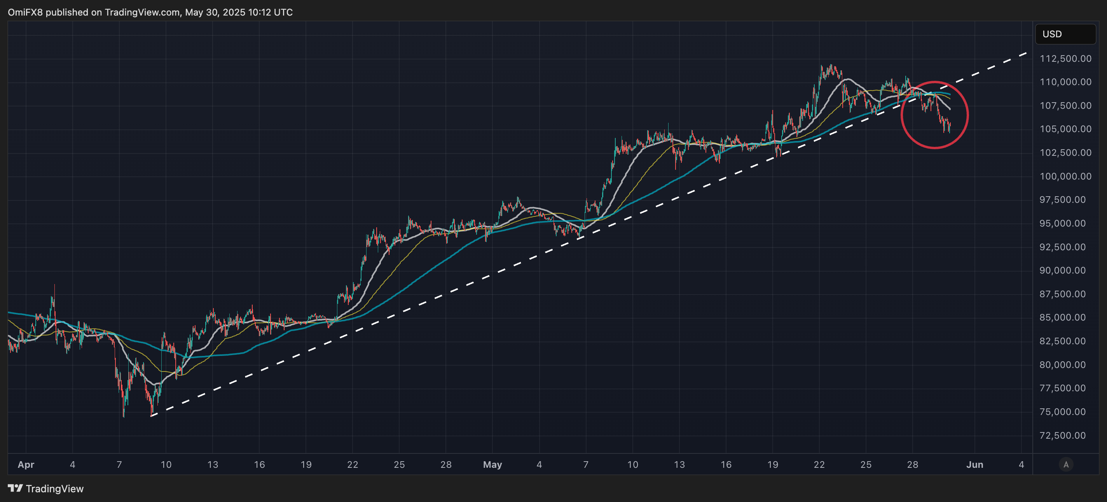Click the TradingView text link at bottom
This screenshot has width=1107, height=502.
(54, 489)
